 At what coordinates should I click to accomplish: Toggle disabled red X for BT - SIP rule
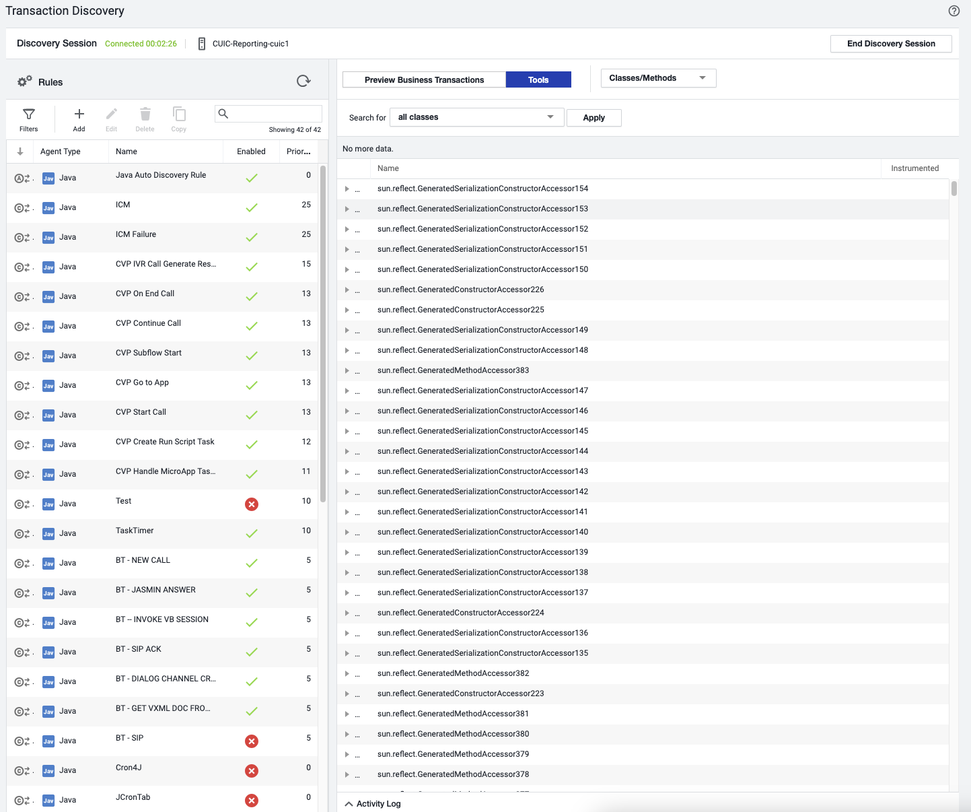point(252,741)
